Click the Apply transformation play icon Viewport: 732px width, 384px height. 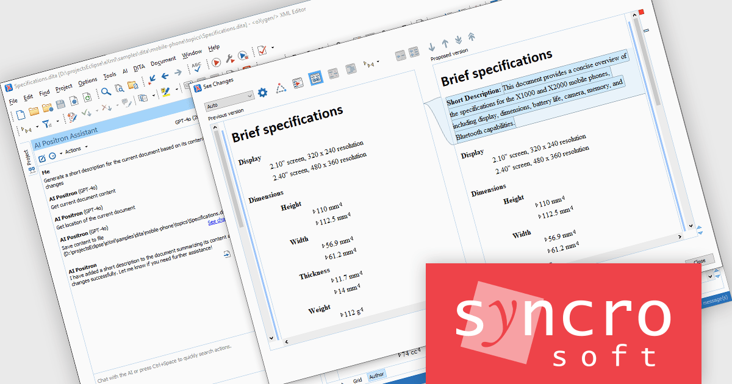coord(216,63)
